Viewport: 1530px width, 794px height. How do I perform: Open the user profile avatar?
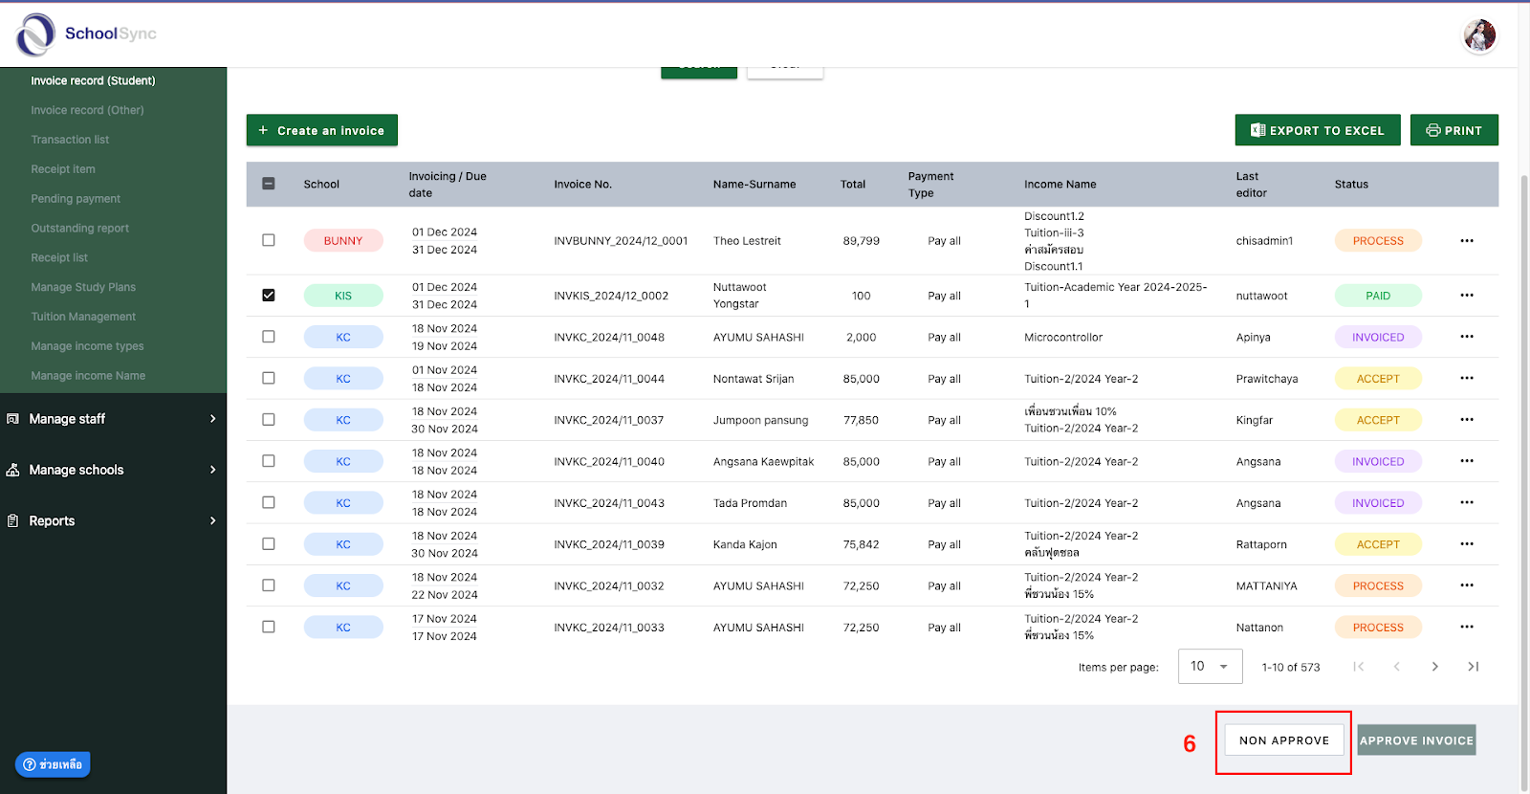click(x=1479, y=36)
